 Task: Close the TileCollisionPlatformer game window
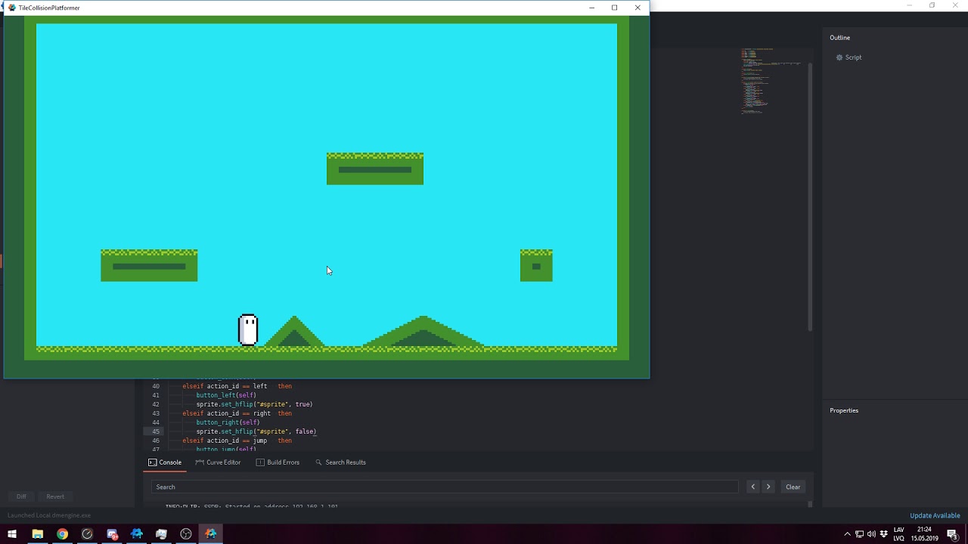[x=638, y=8]
